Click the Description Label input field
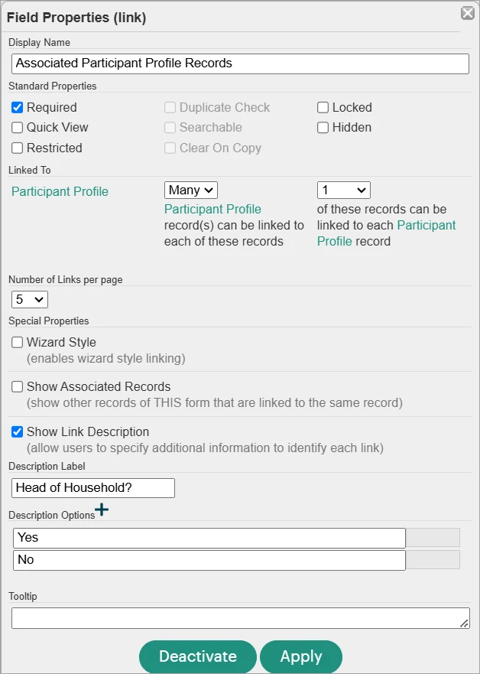Viewport: 480px width, 674px height. click(x=93, y=488)
